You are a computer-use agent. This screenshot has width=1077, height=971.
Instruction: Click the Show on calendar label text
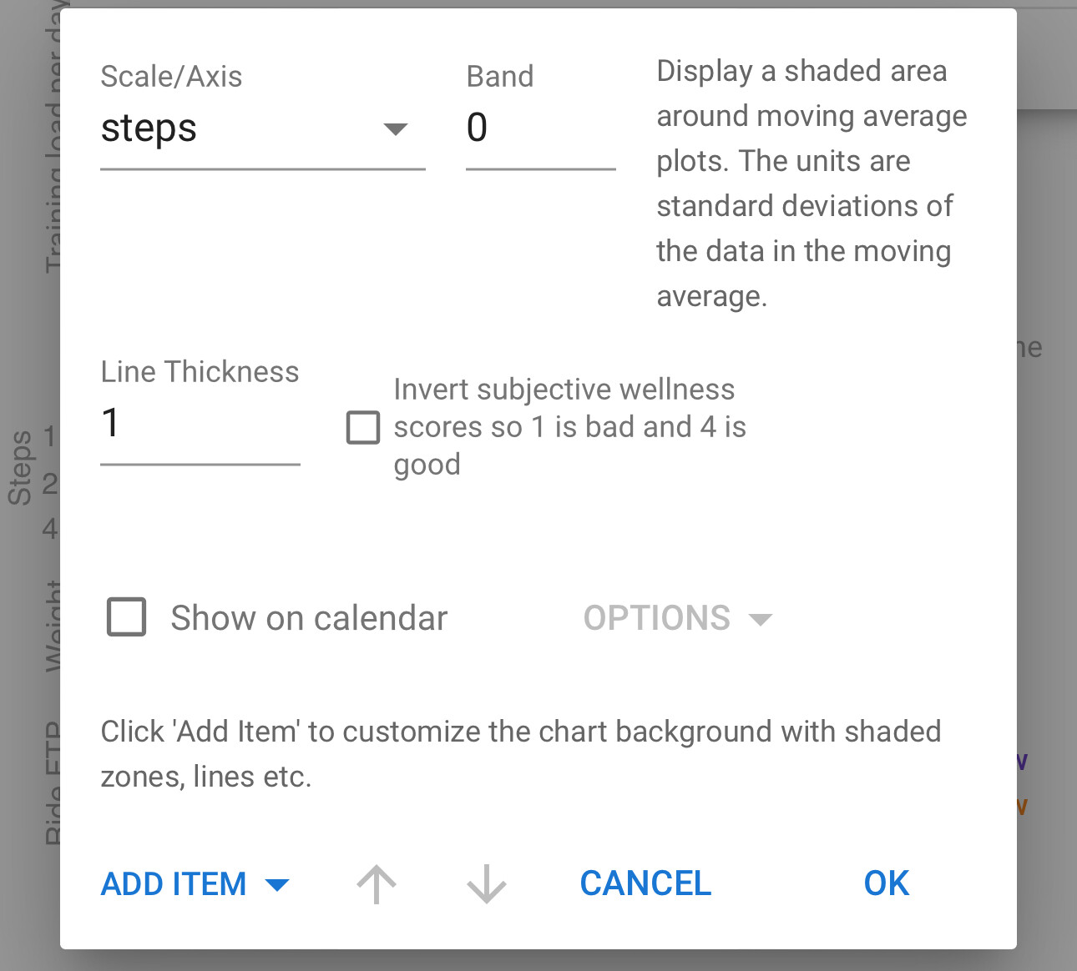tap(310, 618)
